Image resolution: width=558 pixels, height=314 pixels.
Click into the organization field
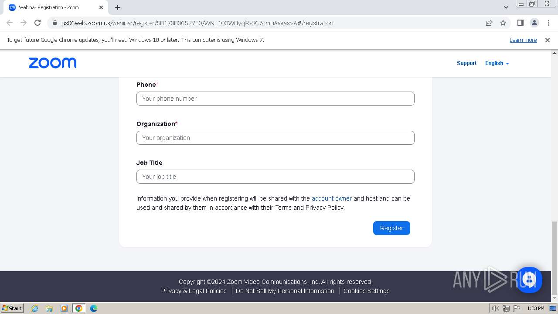[x=276, y=138]
